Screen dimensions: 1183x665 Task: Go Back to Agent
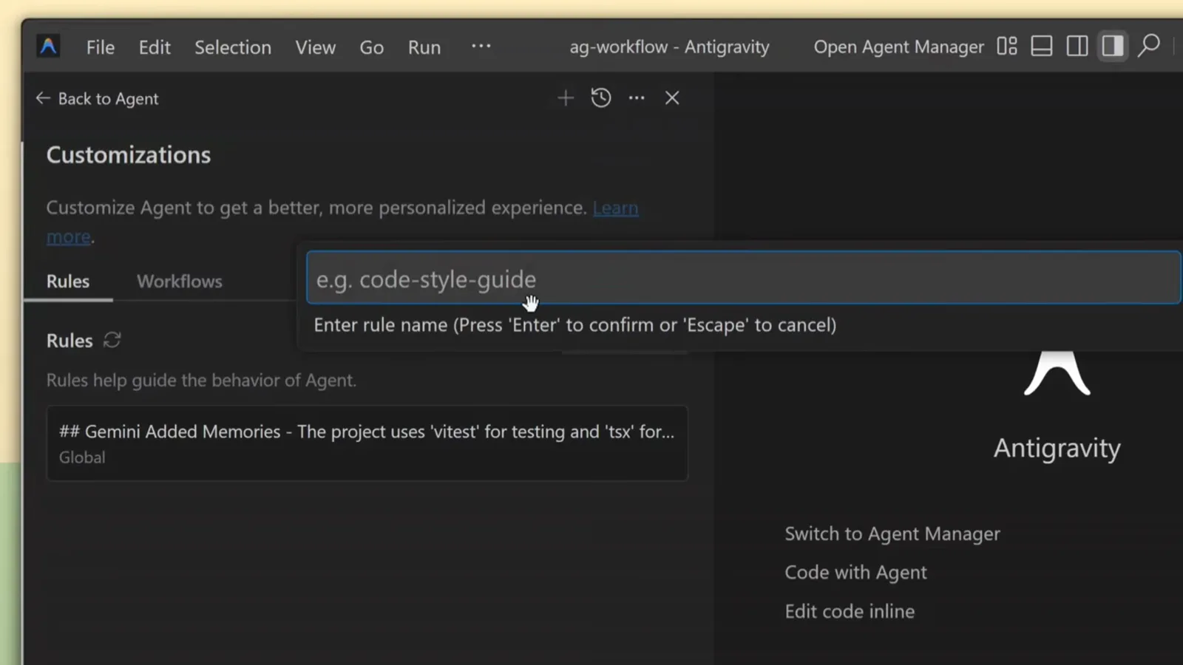pyautogui.click(x=97, y=98)
